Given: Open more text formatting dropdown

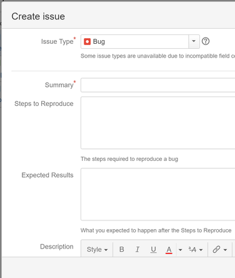Looking at the screenshot, I should click(196, 249).
